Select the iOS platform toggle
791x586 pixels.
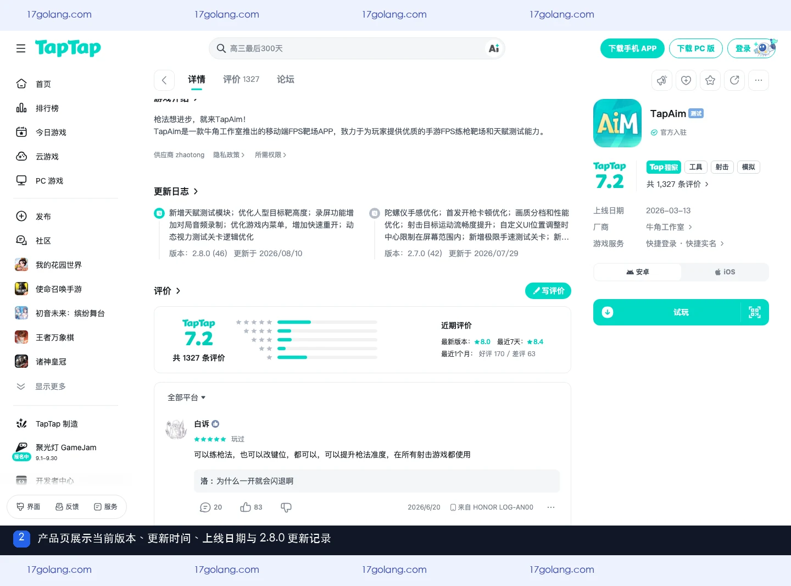point(725,272)
